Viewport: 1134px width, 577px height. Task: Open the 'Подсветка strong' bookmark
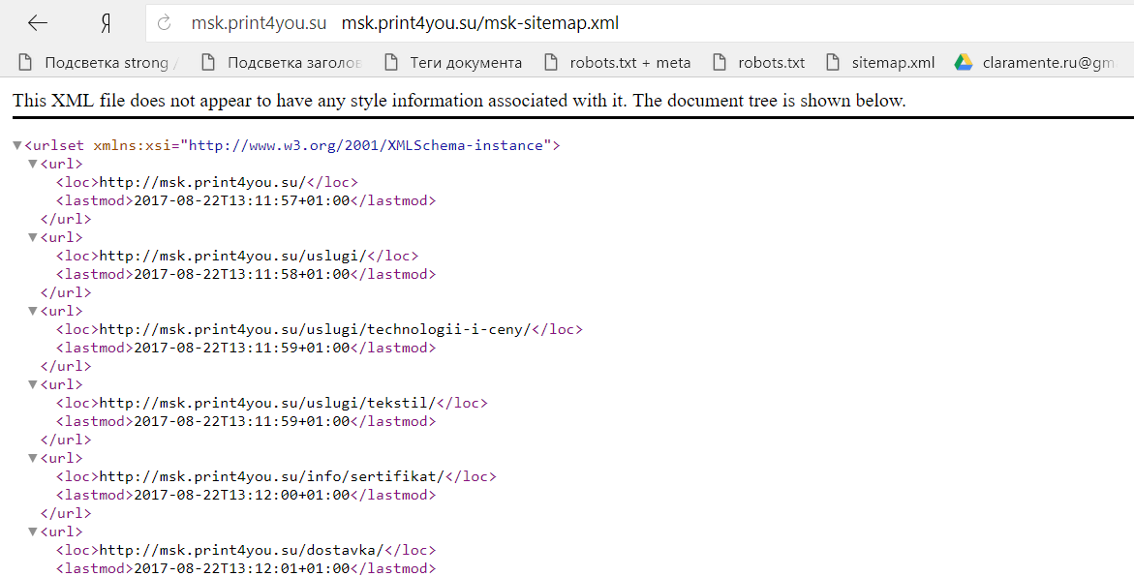99,63
